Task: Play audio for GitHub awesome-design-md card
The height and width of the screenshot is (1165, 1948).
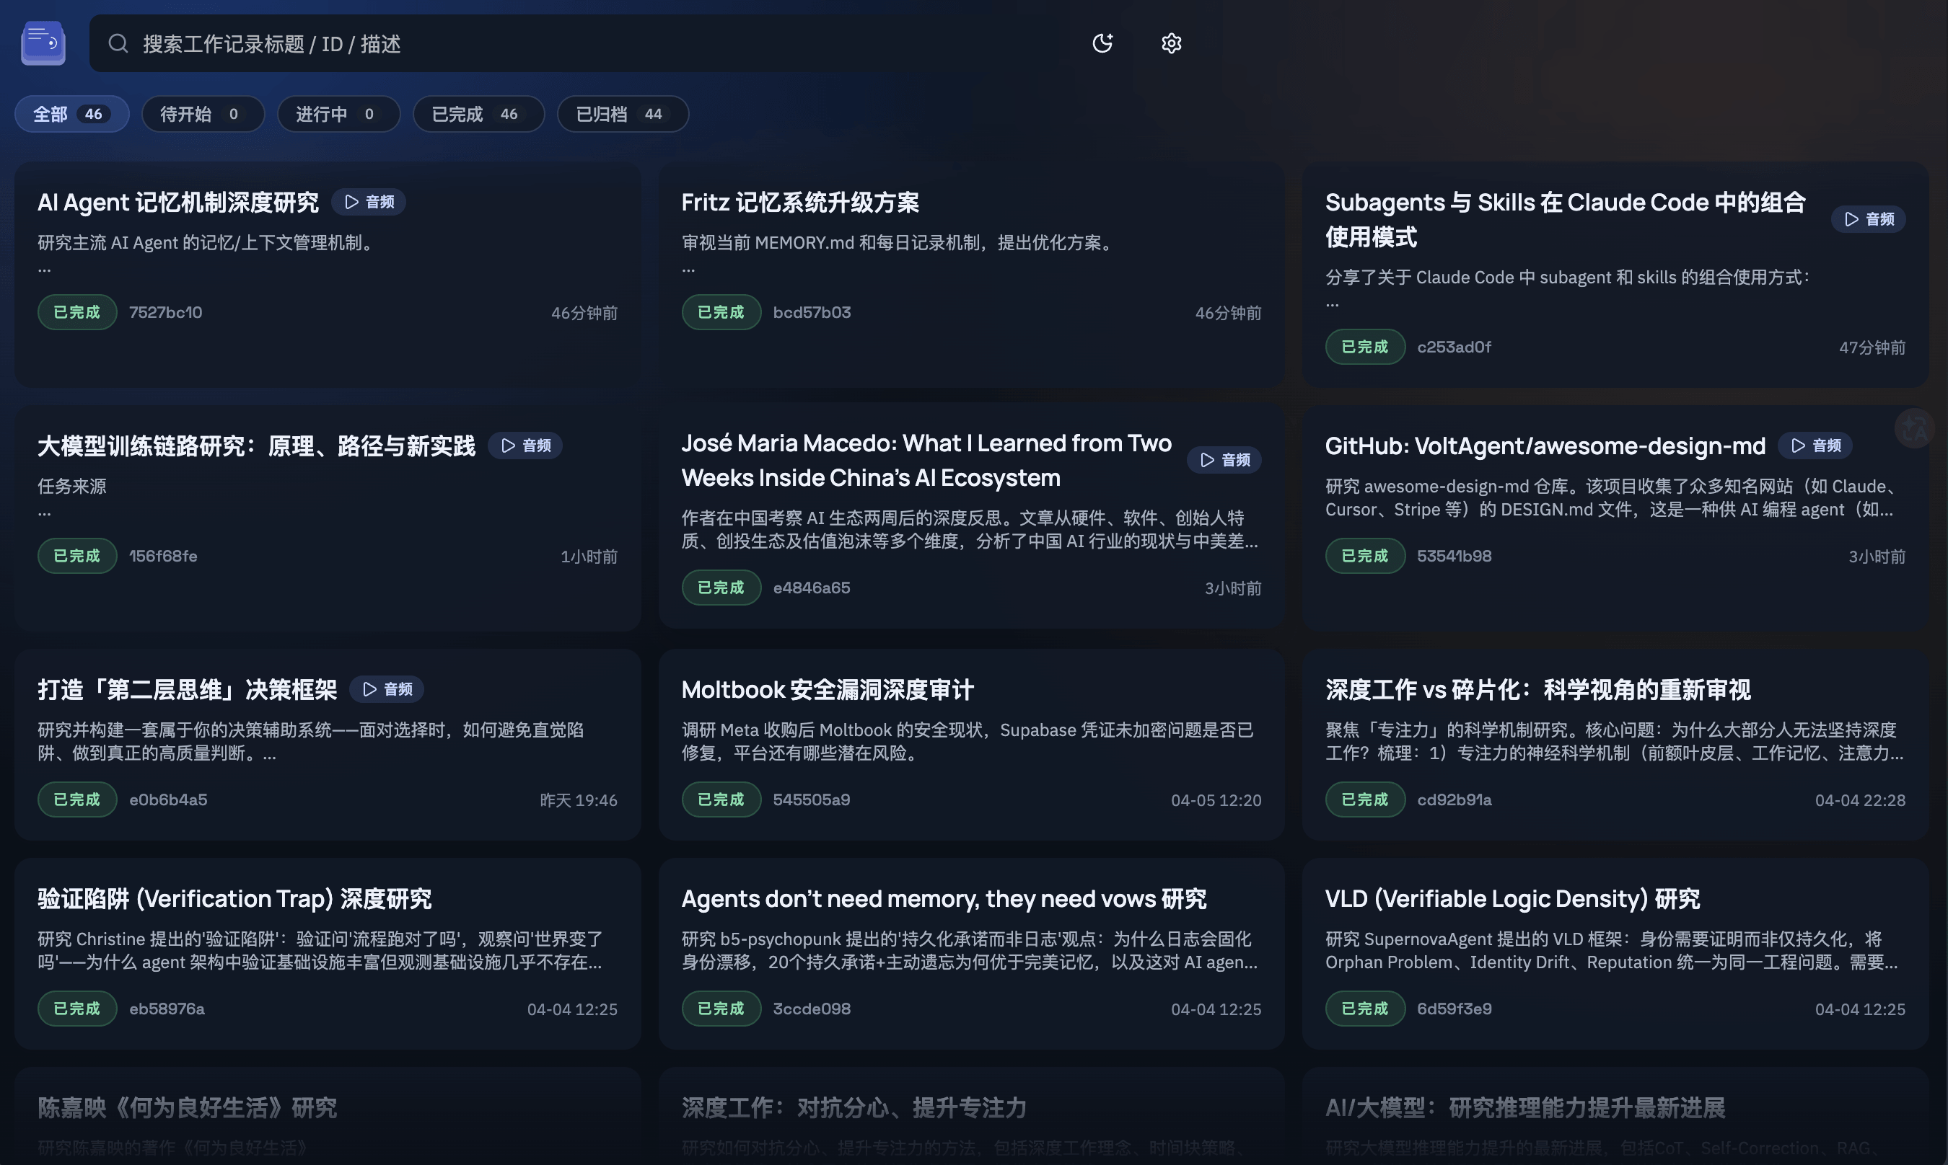Action: pos(1815,445)
